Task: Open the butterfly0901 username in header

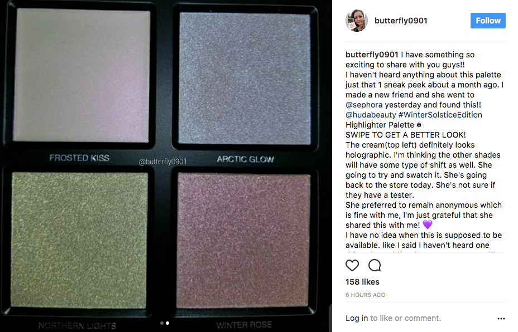Action: pos(401,21)
